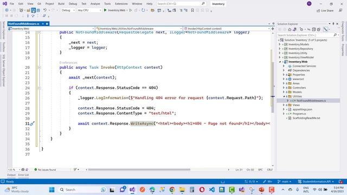Open the Inventory.Web project navigation dropdown
Image resolution: width=347 pixels, height=195 pixels.
51,29
